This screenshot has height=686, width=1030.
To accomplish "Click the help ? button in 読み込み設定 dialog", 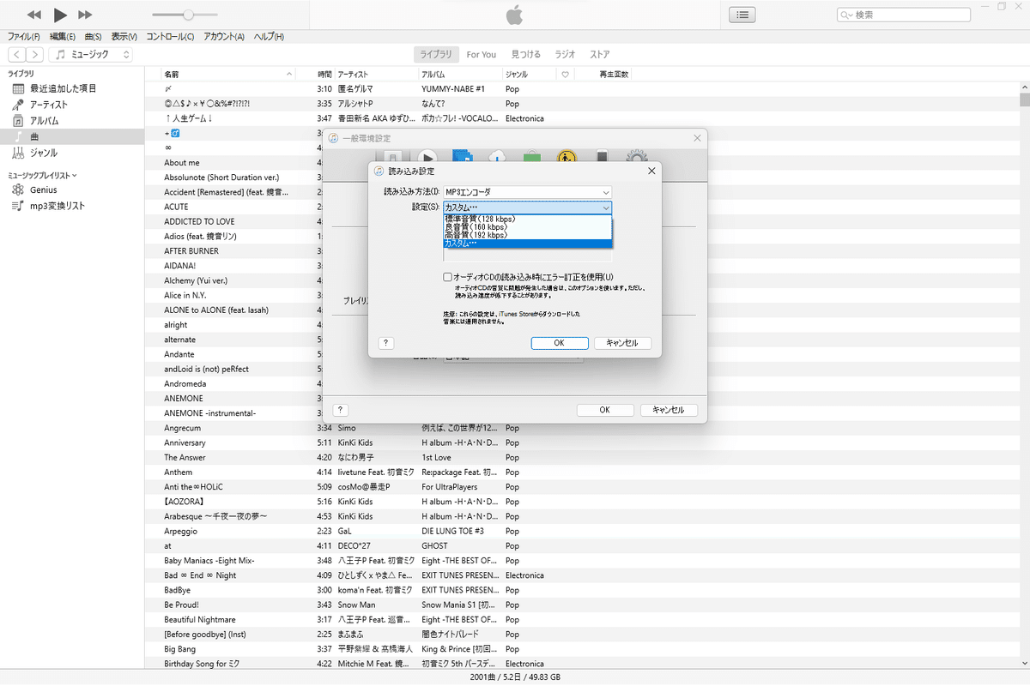I will pyautogui.click(x=386, y=343).
